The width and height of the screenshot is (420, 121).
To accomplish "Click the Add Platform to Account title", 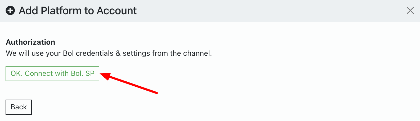I will click(x=78, y=11).
